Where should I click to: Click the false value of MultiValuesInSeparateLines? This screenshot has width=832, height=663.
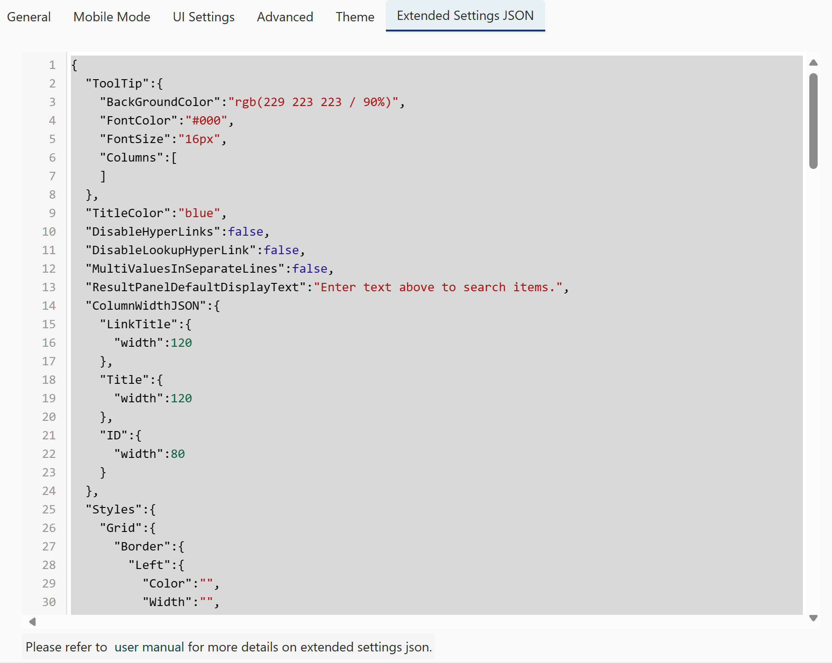[310, 269]
